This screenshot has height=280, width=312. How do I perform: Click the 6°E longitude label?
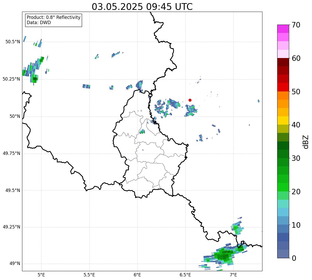137,275
